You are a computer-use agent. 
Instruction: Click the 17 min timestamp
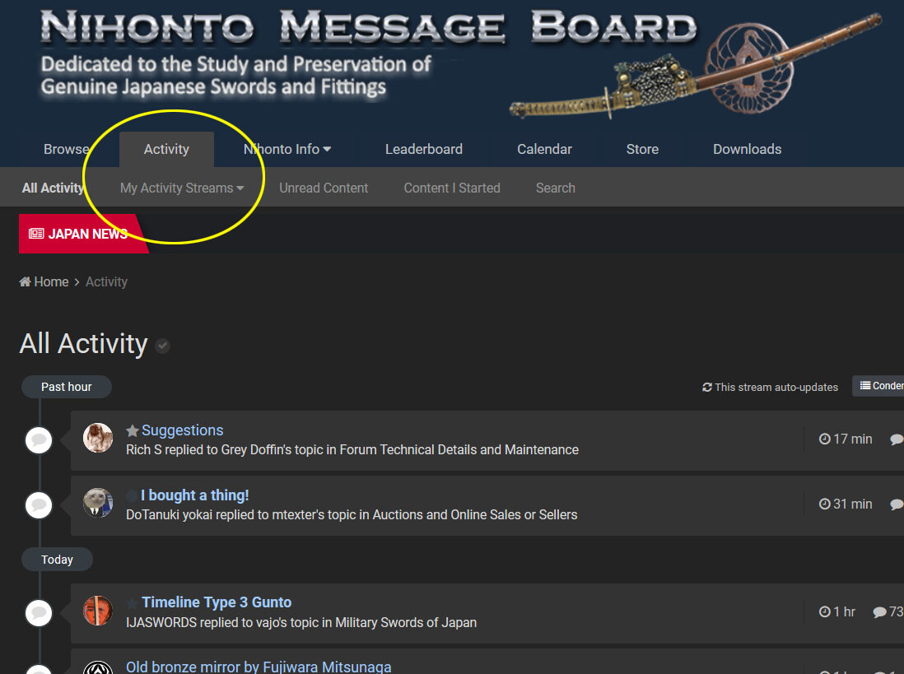(853, 439)
